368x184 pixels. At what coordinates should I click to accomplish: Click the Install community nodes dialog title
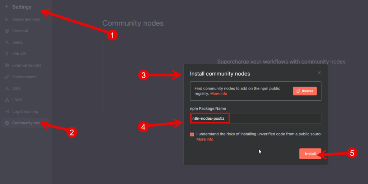pyautogui.click(x=220, y=74)
